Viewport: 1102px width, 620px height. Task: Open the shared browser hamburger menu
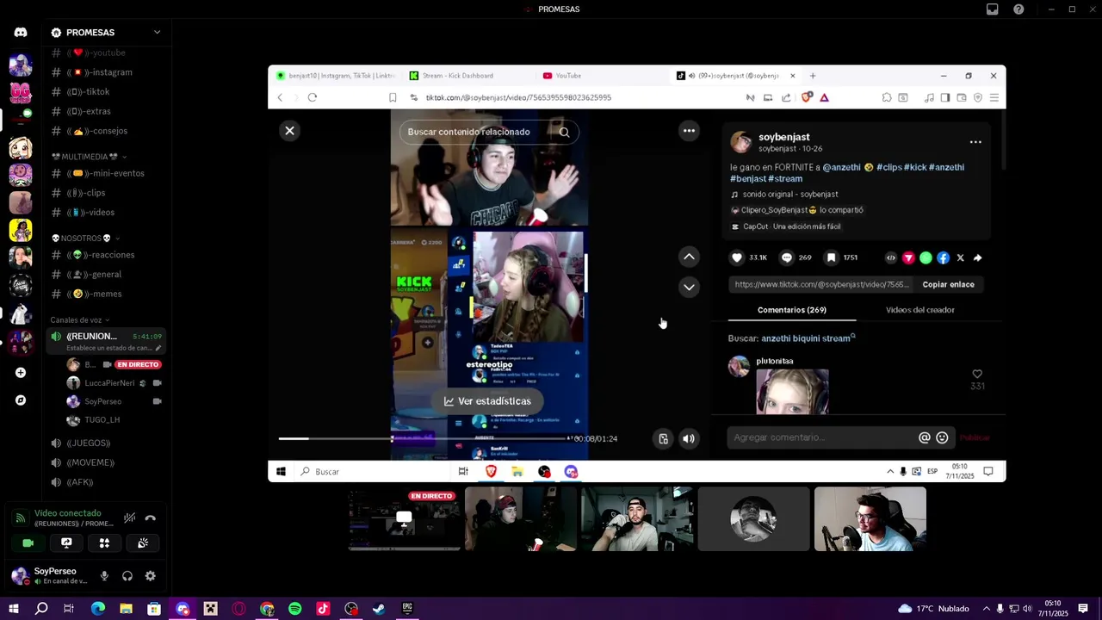point(994,97)
